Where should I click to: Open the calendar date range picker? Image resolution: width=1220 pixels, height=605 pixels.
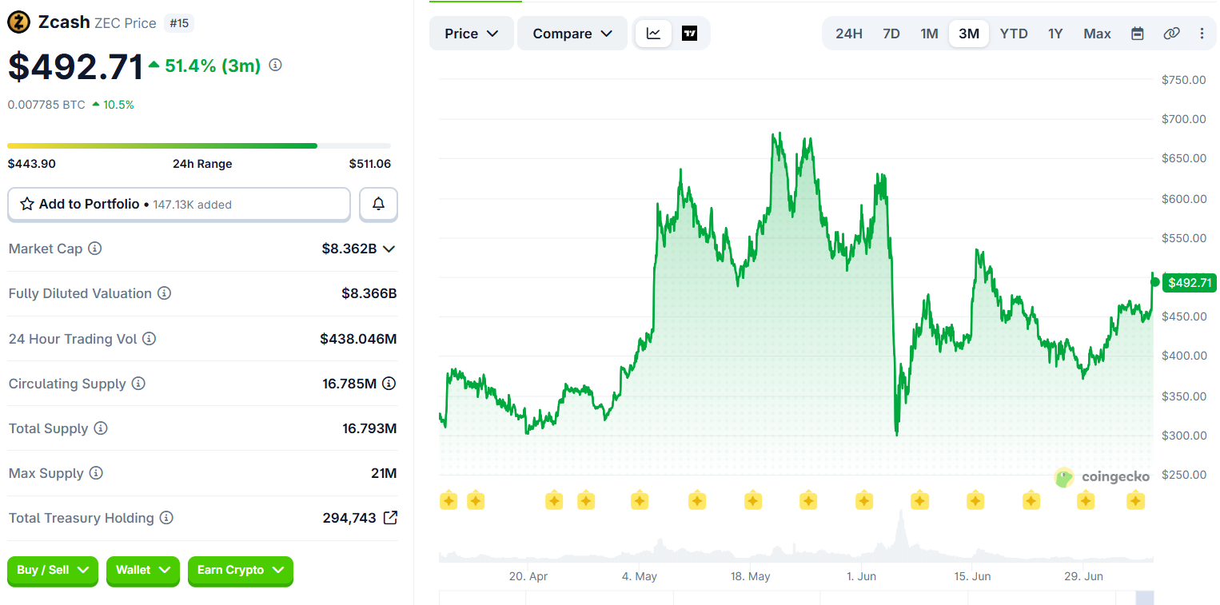(x=1137, y=34)
